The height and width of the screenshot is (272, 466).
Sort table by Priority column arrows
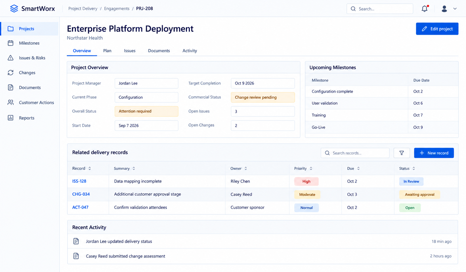coord(311,168)
